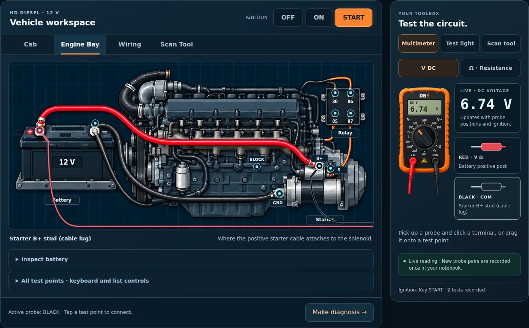529x328 pixels.
Task: Set ignition to START
Action: [354, 18]
